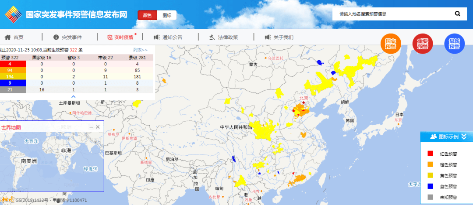The height and width of the screenshot is (205, 473).
Task: Minimize the 世界地图 panel
Action: coord(91,127)
